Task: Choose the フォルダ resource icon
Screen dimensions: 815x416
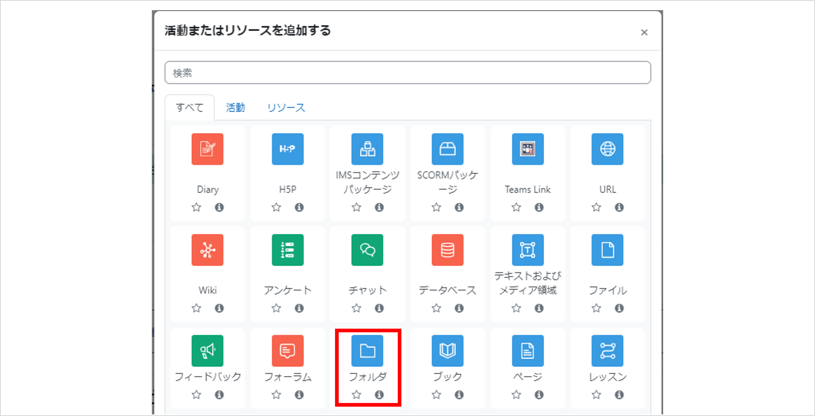Action: point(367,351)
